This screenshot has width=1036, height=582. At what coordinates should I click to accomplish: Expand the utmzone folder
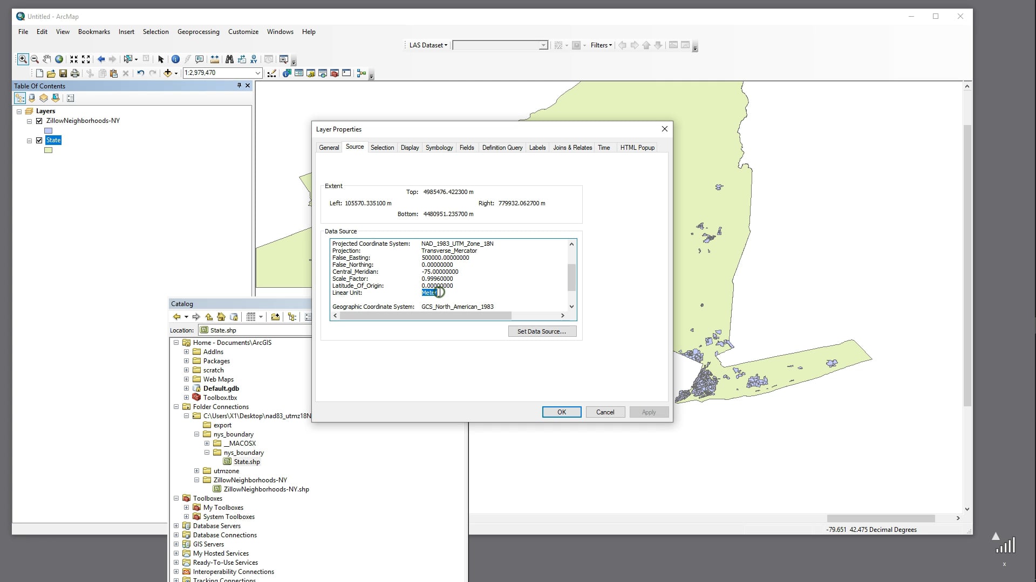196,471
